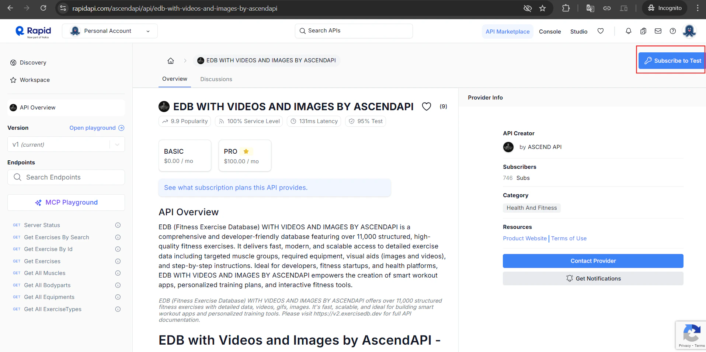
Task: Show info icon for Get Exercise By Id
Action: (118, 249)
